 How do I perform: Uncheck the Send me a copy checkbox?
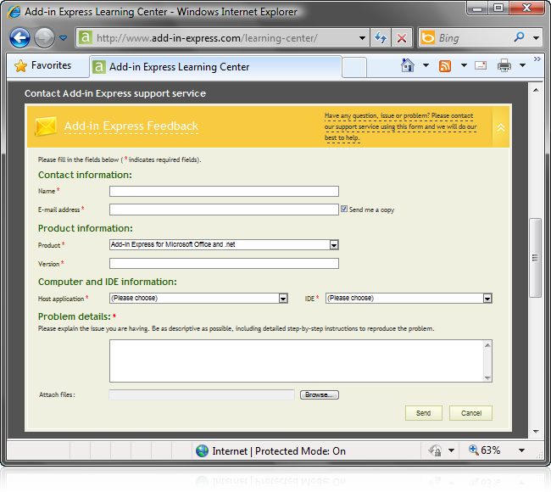tap(344, 209)
